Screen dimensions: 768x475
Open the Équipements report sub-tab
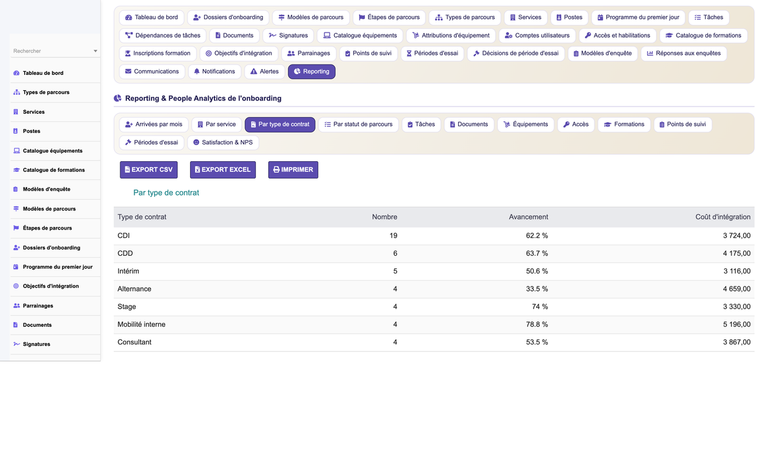[x=525, y=125]
